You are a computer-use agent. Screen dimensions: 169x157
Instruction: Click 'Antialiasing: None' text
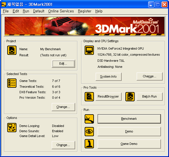(110, 67)
